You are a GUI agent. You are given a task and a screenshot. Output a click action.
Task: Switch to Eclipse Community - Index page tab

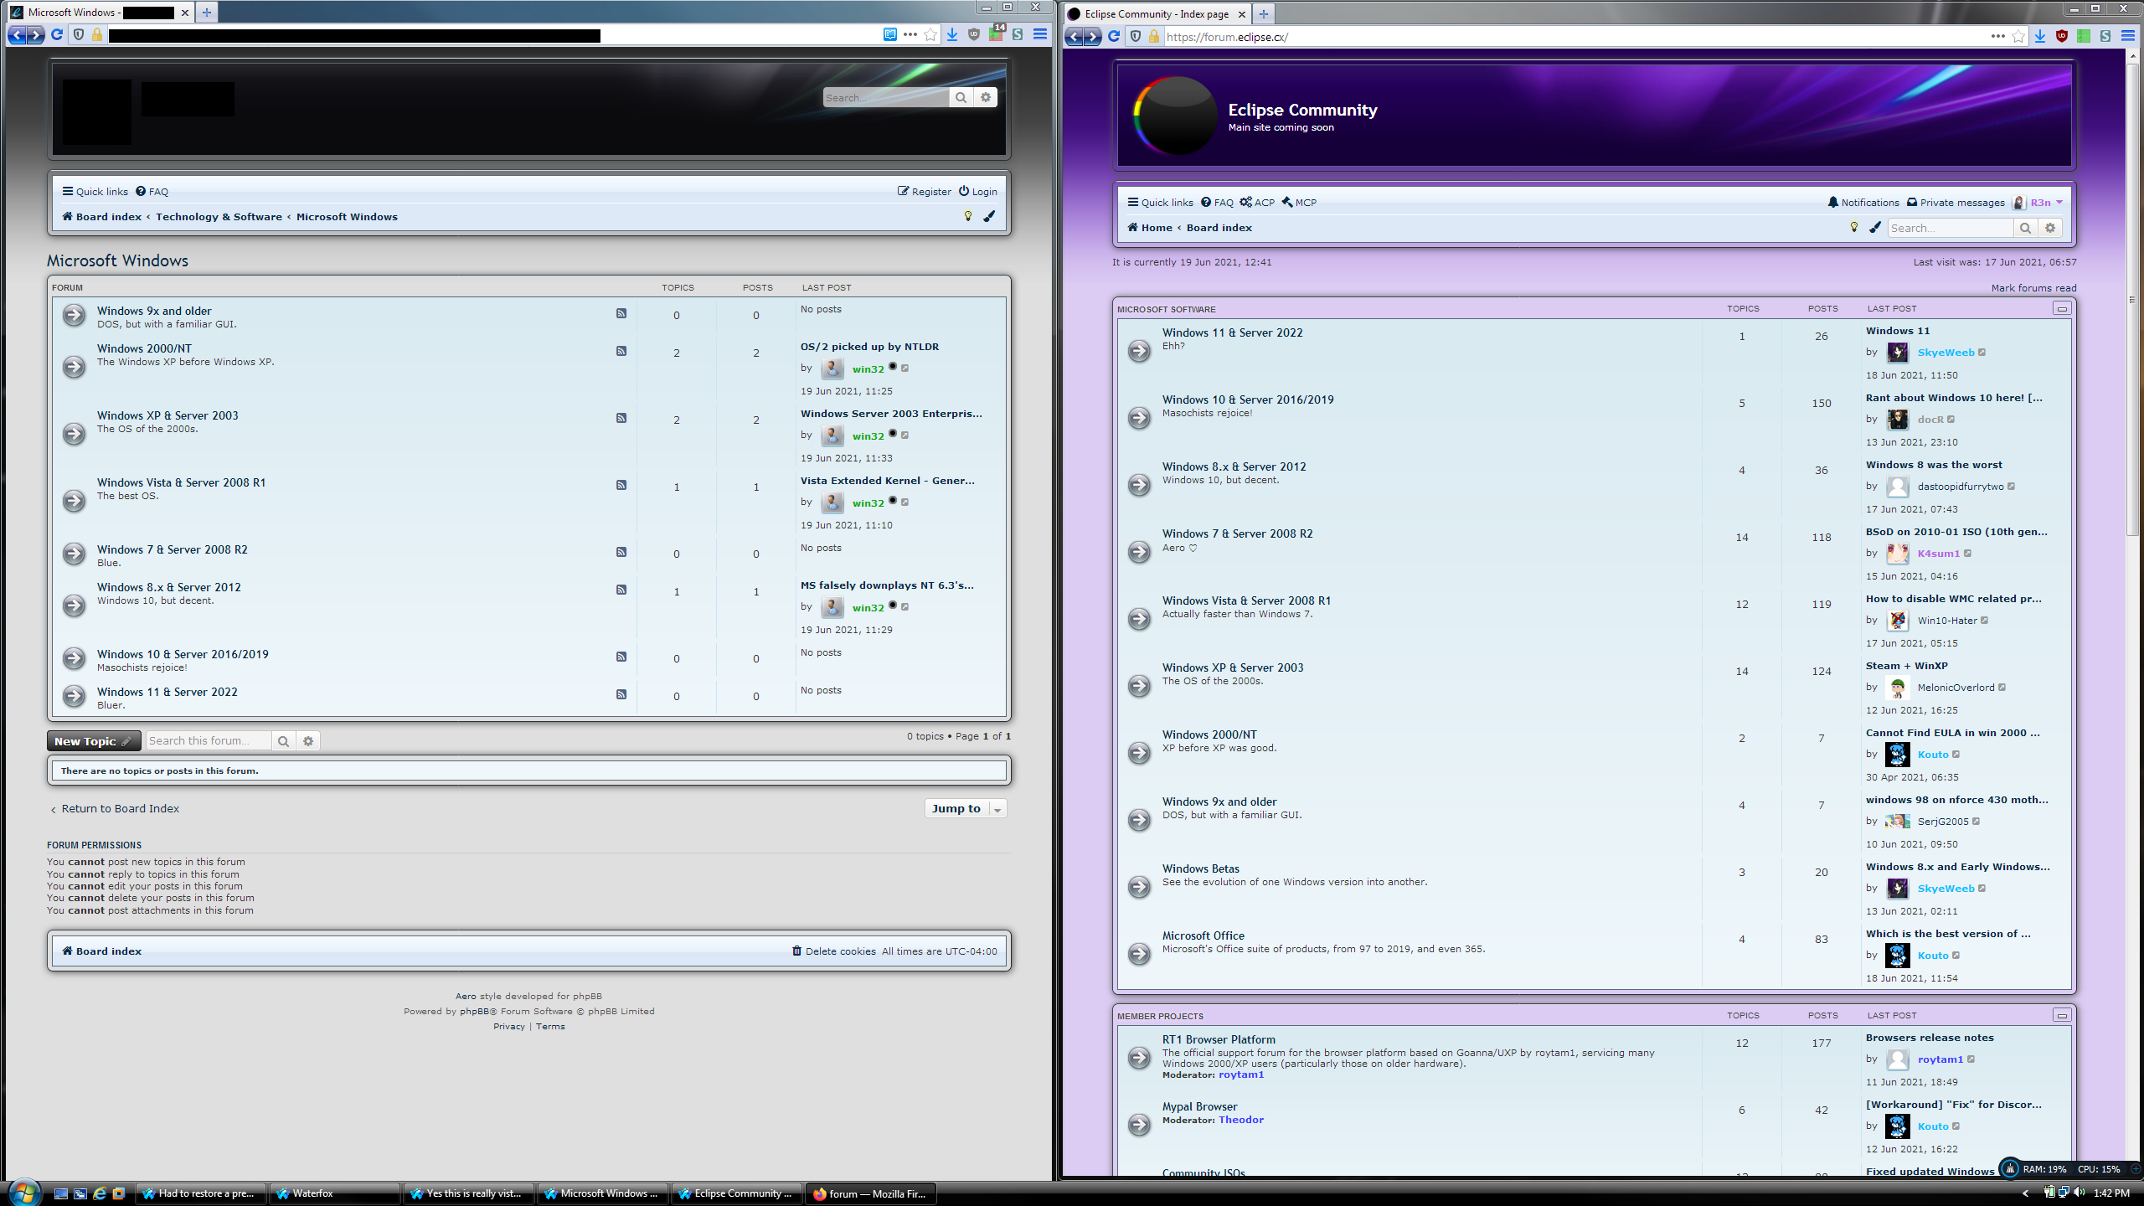coord(1156,13)
